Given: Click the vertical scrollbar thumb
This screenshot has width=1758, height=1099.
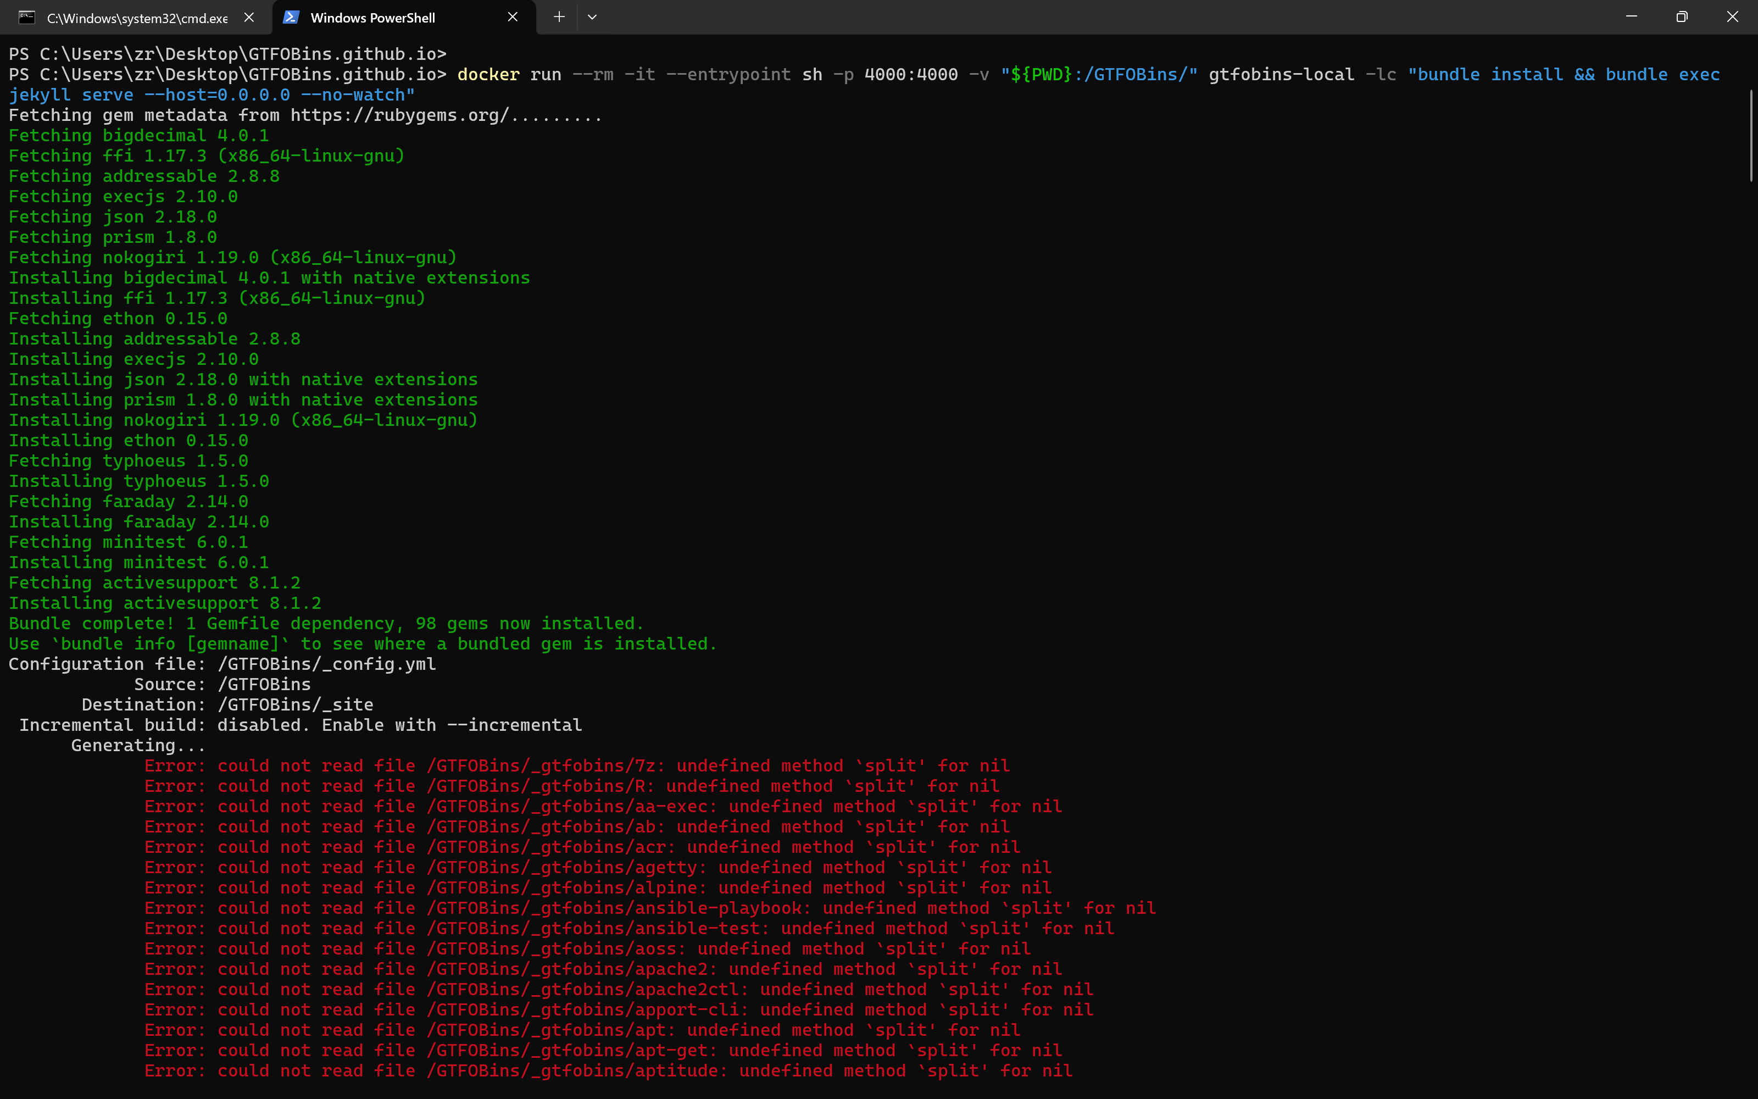Looking at the screenshot, I should [1751, 135].
